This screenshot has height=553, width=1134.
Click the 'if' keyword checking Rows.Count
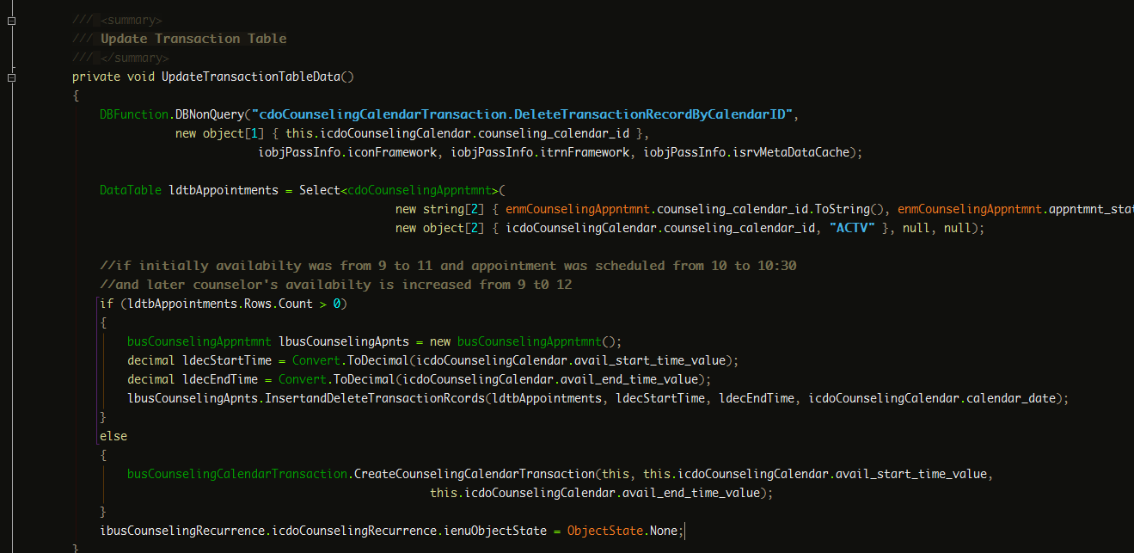point(106,304)
